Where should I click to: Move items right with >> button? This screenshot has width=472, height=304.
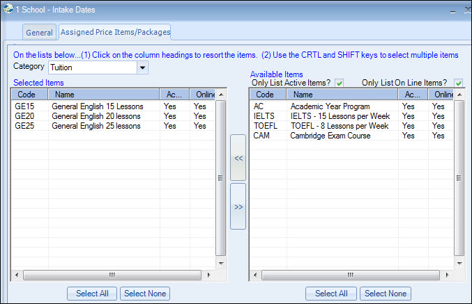click(x=238, y=207)
